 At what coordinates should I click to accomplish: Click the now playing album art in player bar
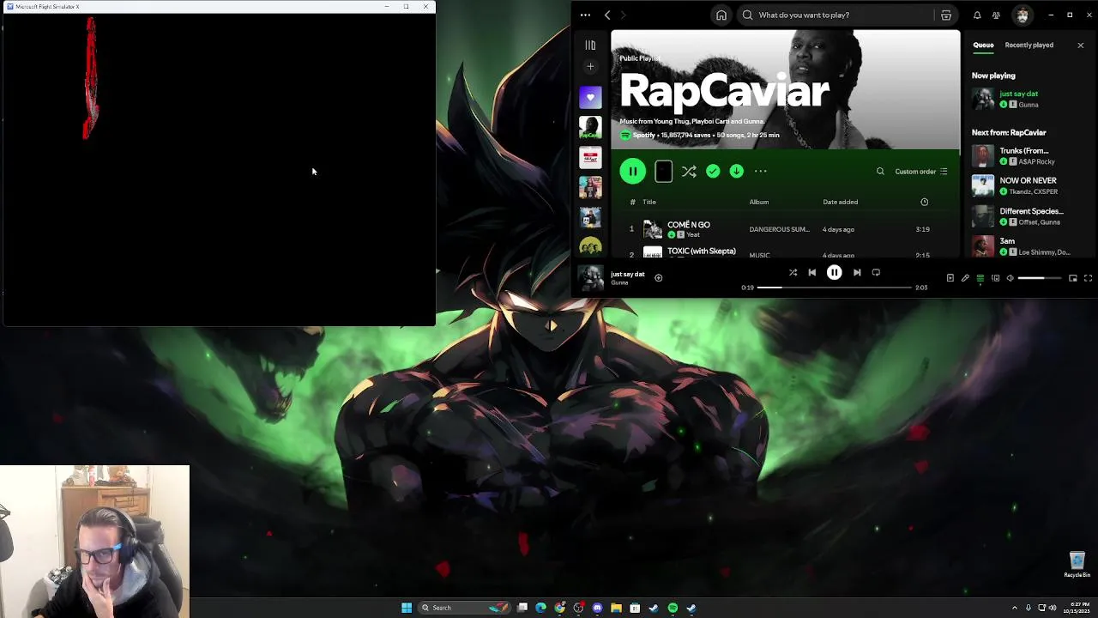point(590,278)
